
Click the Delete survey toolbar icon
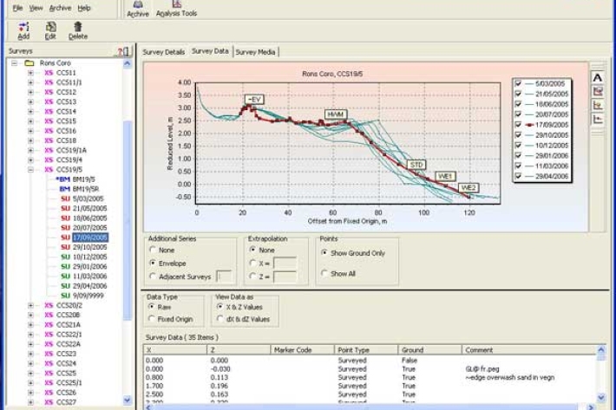(77, 29)
